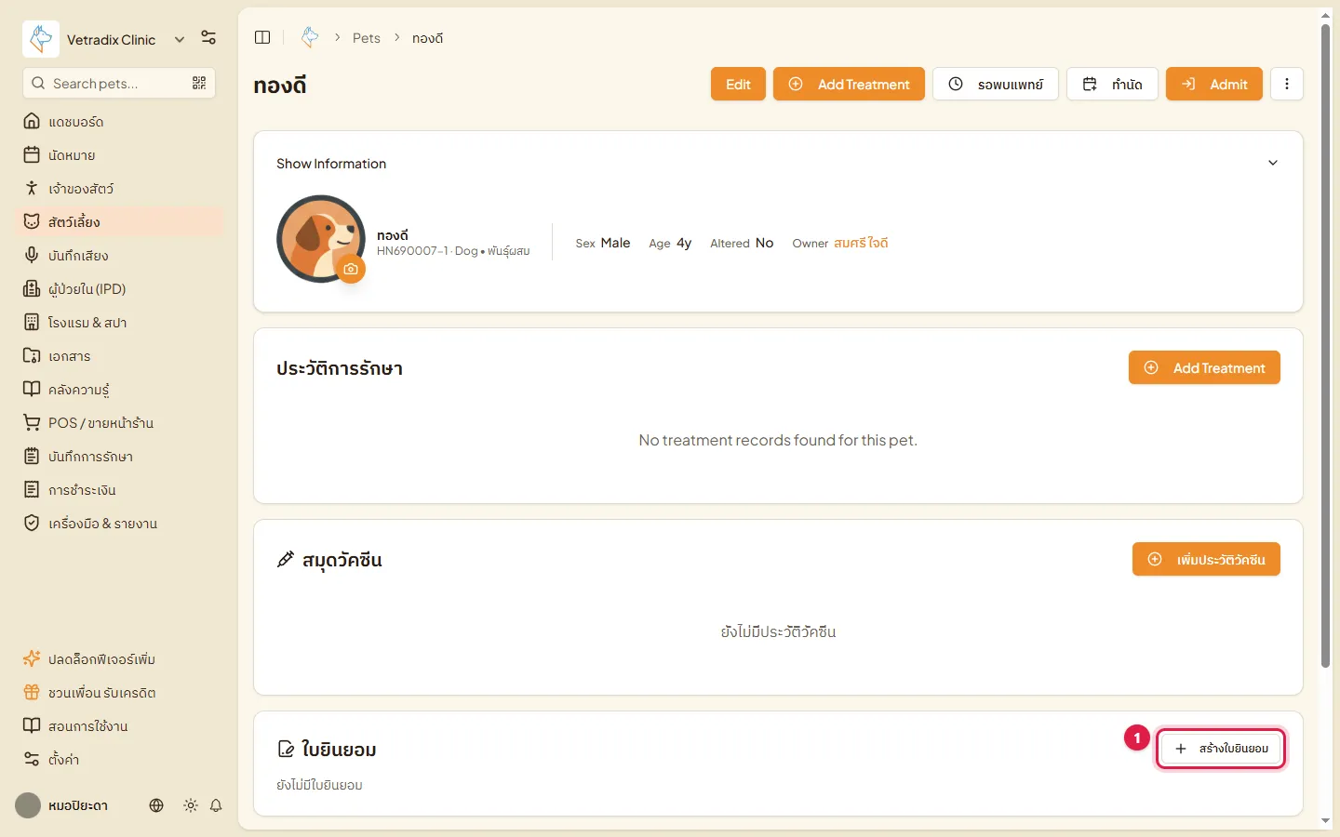Screen dimensions: 1340x837
Task: Click the Search pets input field
Action: (x=119, y=83)
